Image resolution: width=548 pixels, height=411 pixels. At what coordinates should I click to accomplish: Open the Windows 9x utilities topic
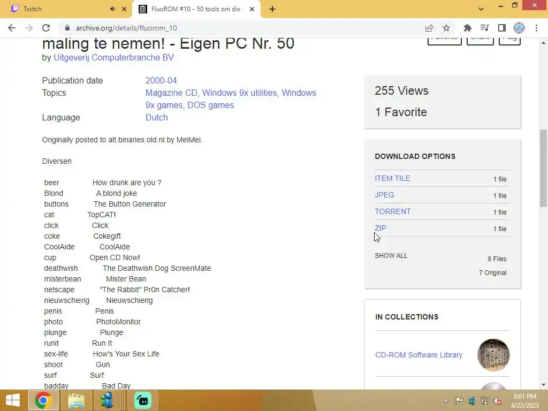click(239, 93)
